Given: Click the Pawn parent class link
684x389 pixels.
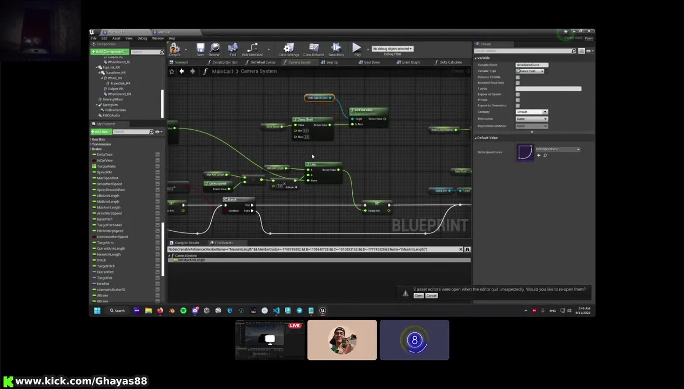Looking at the screenshot, I should 589,38.
